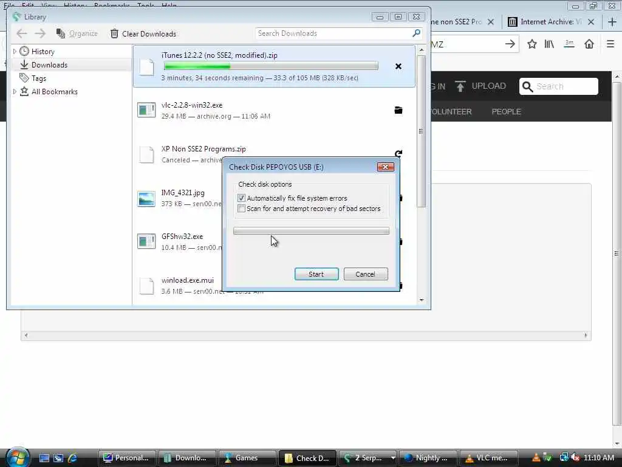Click the vlc exe file icon
622x467 pixels.
click(146, 110)
